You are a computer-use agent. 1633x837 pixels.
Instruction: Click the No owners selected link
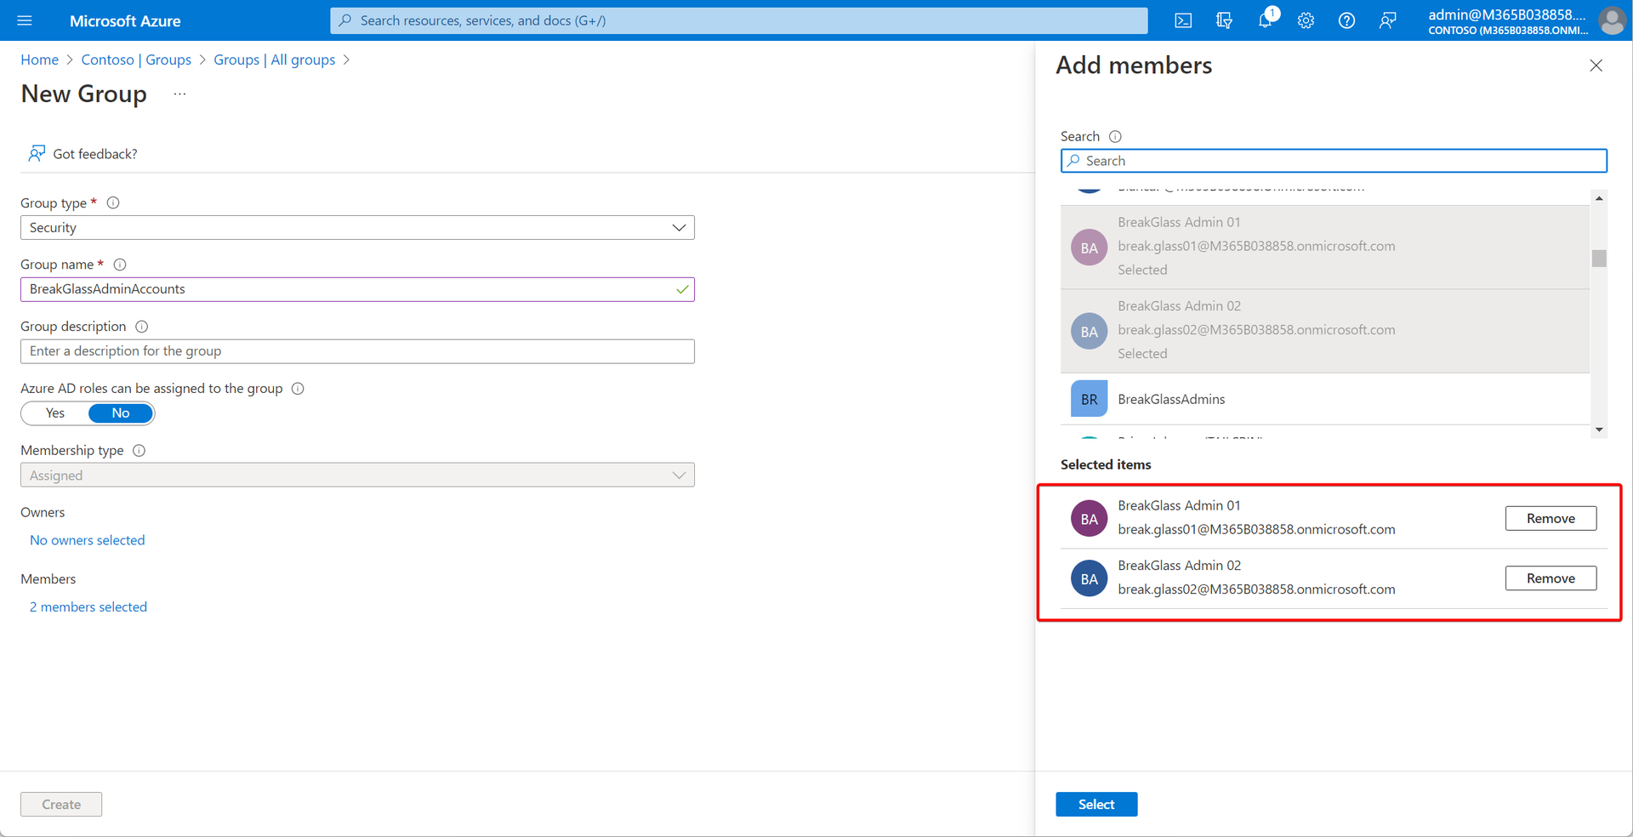[x=87, y=539]
